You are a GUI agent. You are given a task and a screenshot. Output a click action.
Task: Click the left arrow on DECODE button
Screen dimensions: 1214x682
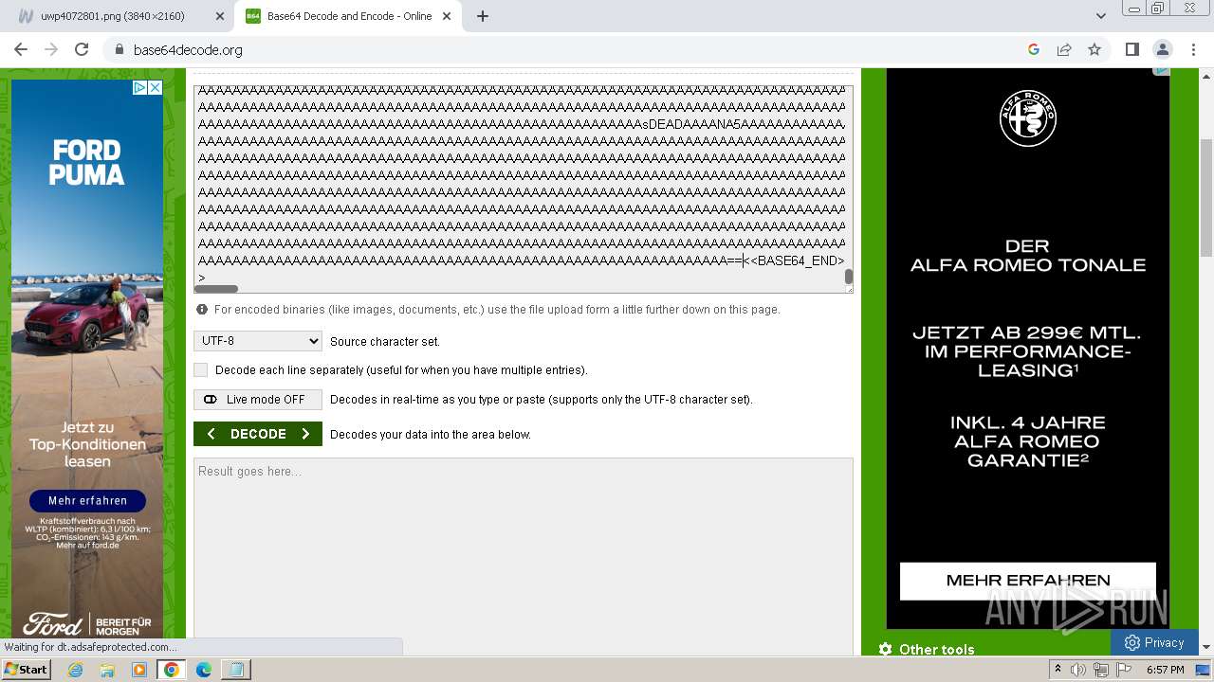tap(211, 434)
